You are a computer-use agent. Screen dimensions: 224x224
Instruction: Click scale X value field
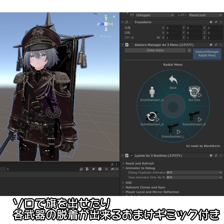[174, 38]
